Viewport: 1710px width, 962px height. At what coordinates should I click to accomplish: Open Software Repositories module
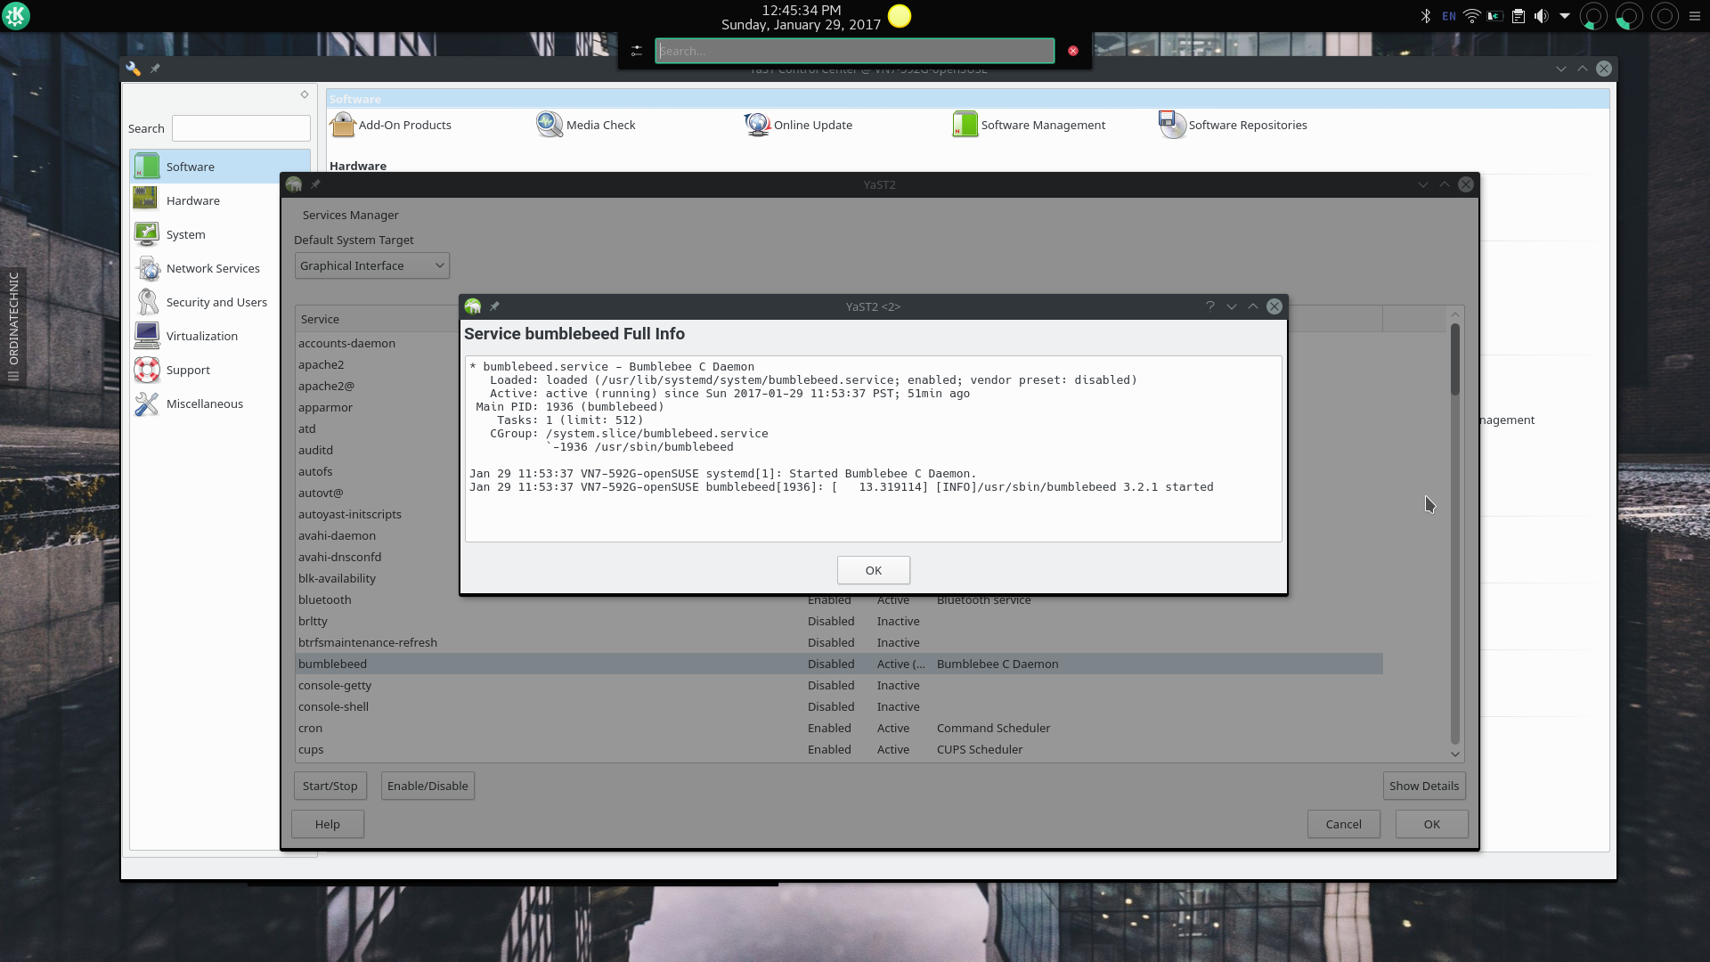click(x=1234, y=125)
